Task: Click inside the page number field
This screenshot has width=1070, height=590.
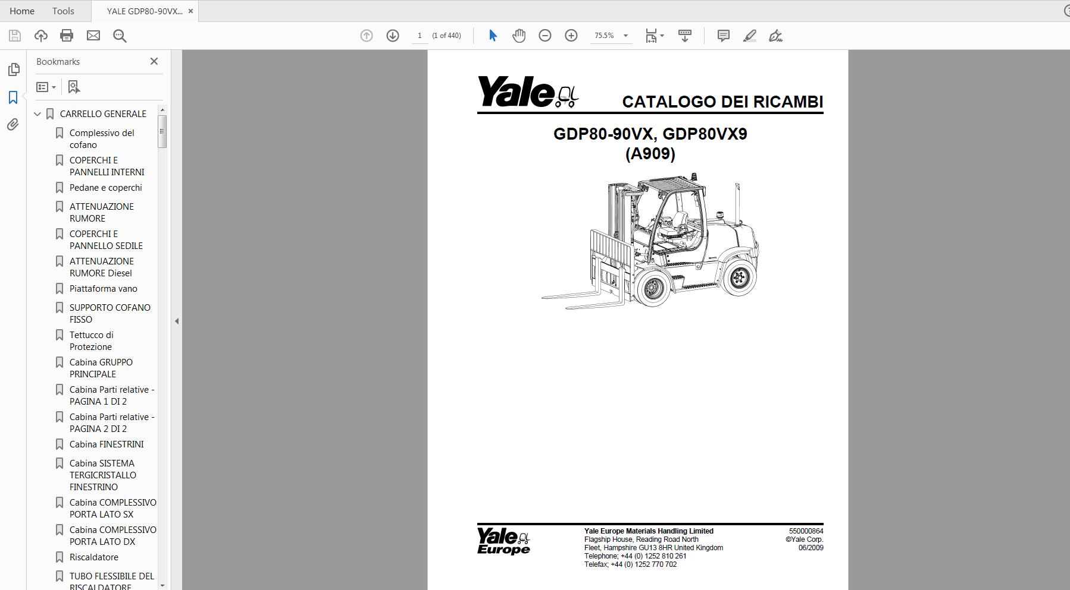Action: pyautogui.click(x=420, y=36)
